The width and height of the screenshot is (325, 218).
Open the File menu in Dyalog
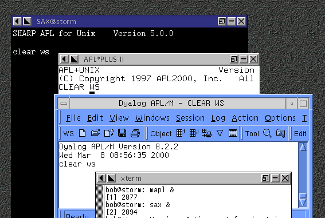coord(73,118)
